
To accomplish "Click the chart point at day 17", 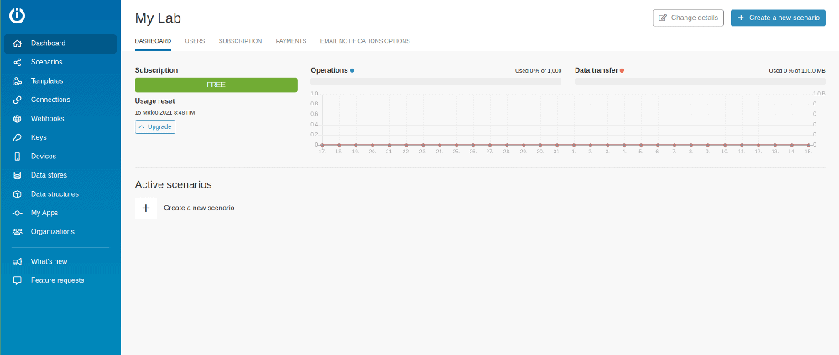I will click(322, 145).
